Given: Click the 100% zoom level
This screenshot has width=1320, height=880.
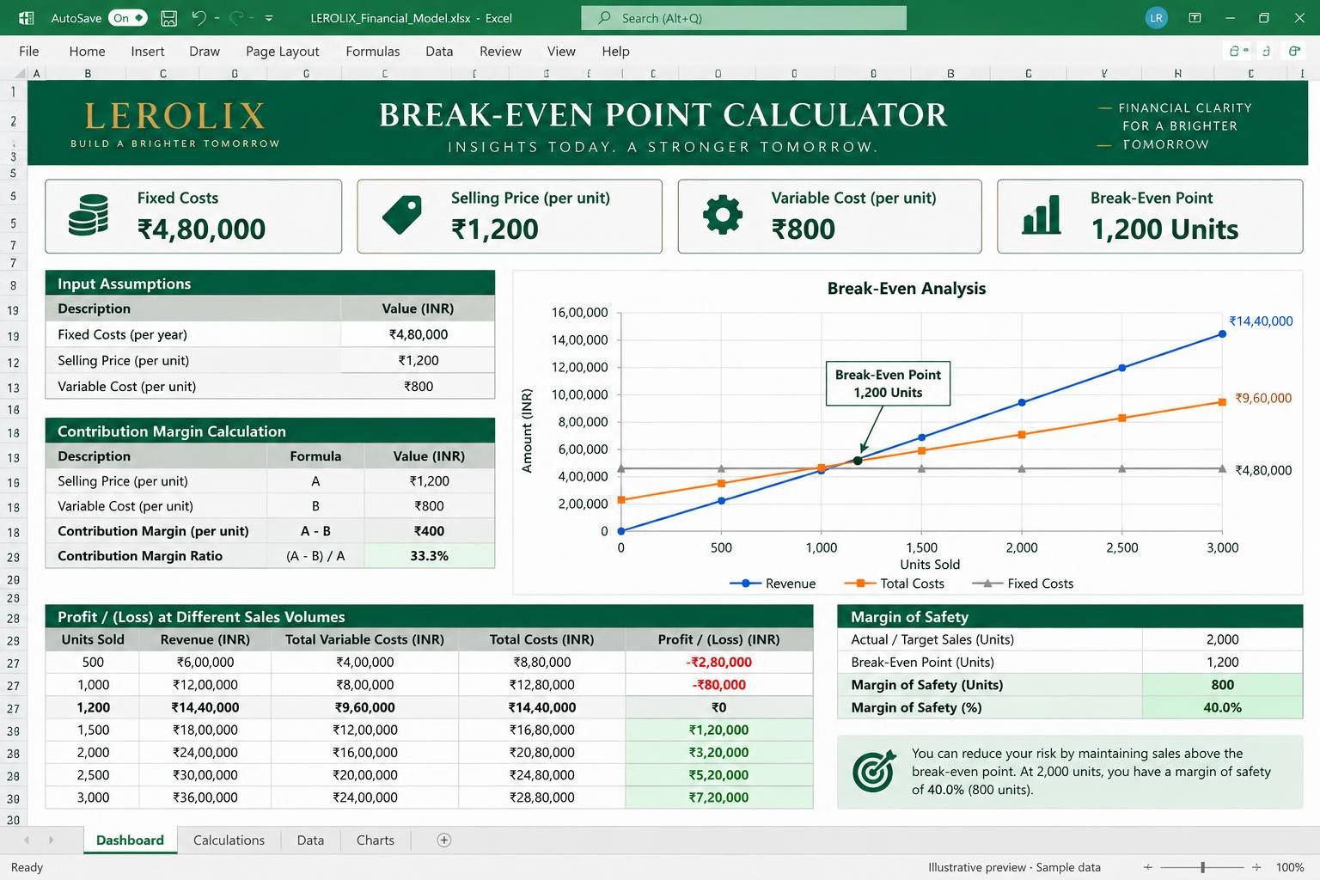Looking at the screenshot, I should tap(1290, 867).
